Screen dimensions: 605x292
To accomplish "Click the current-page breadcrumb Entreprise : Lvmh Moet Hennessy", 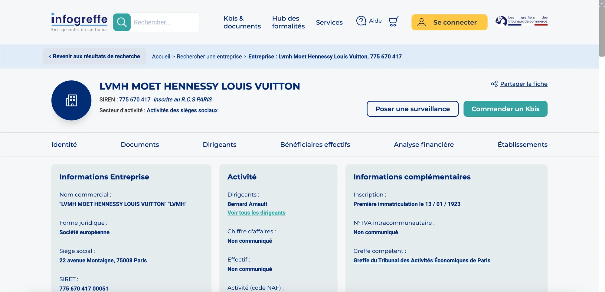I will click(x=325, y=57).
